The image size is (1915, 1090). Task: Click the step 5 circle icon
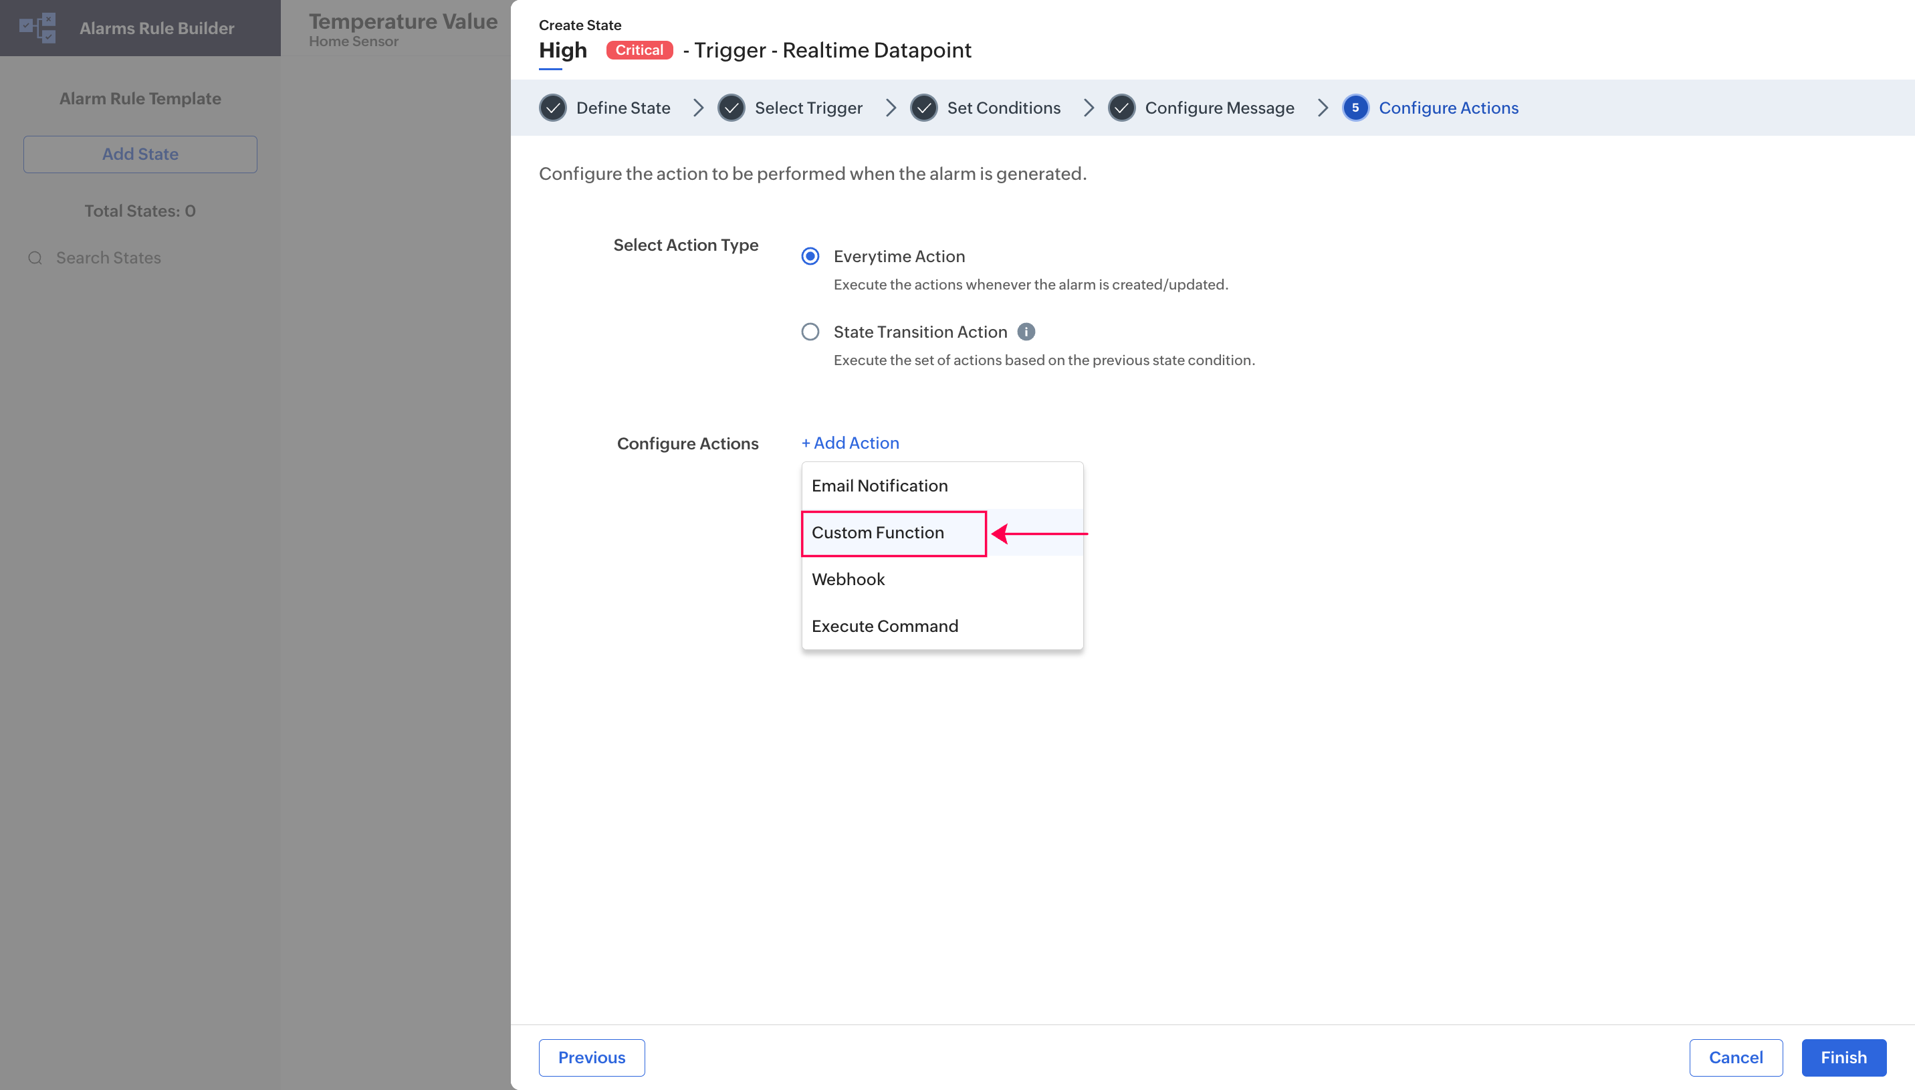[1355, 108]
